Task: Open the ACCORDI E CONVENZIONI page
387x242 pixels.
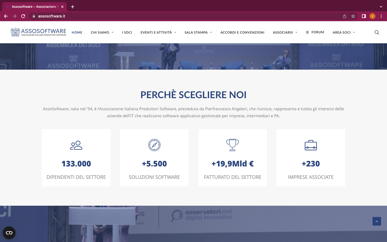Action: pos(242,32)
